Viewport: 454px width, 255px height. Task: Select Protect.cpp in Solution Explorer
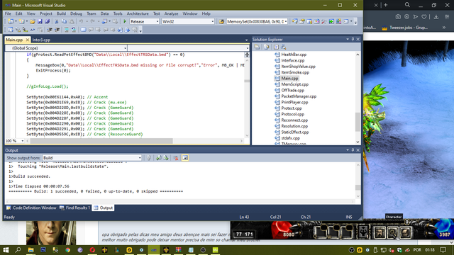coord(292,108)
